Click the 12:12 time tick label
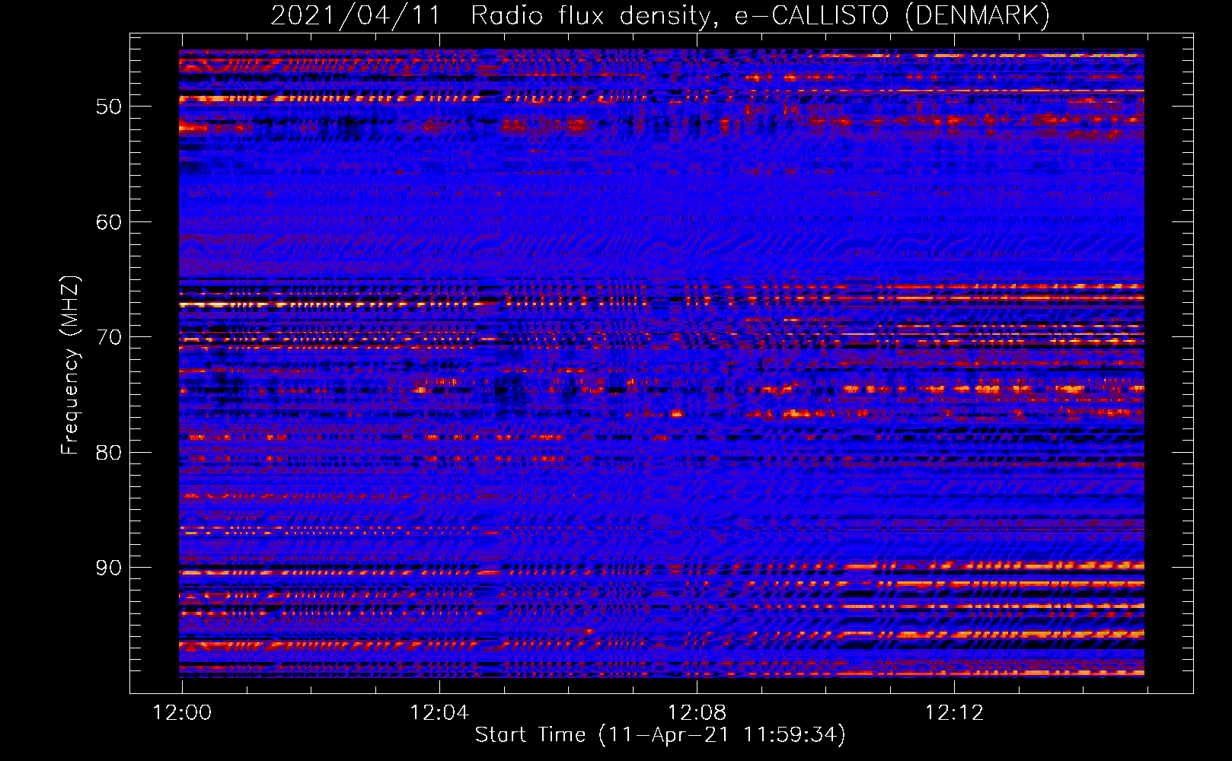Image resolution: width=1232 pixels, height=761 pixels. 954,713
